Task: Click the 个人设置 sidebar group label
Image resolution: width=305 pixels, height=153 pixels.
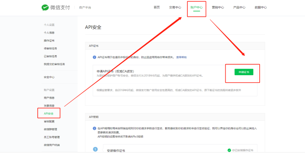Action: coord(49,25)
